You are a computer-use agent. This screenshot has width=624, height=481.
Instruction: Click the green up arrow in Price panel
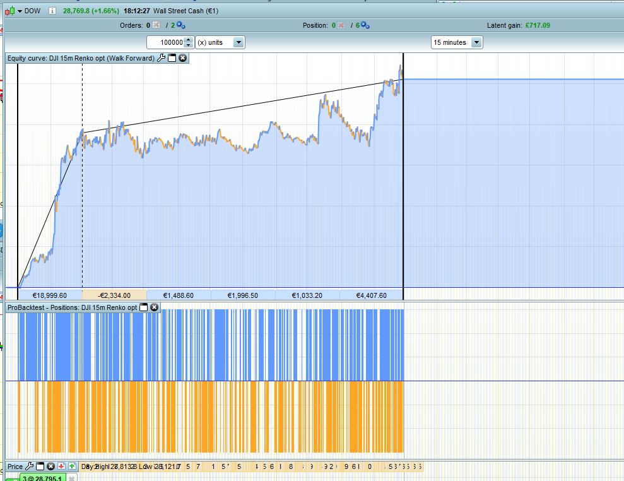click(72, 466)
